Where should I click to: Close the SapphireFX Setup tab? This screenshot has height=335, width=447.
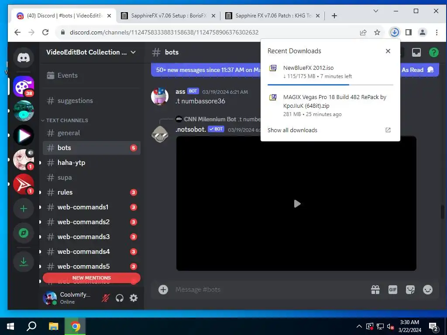(213, 16)
